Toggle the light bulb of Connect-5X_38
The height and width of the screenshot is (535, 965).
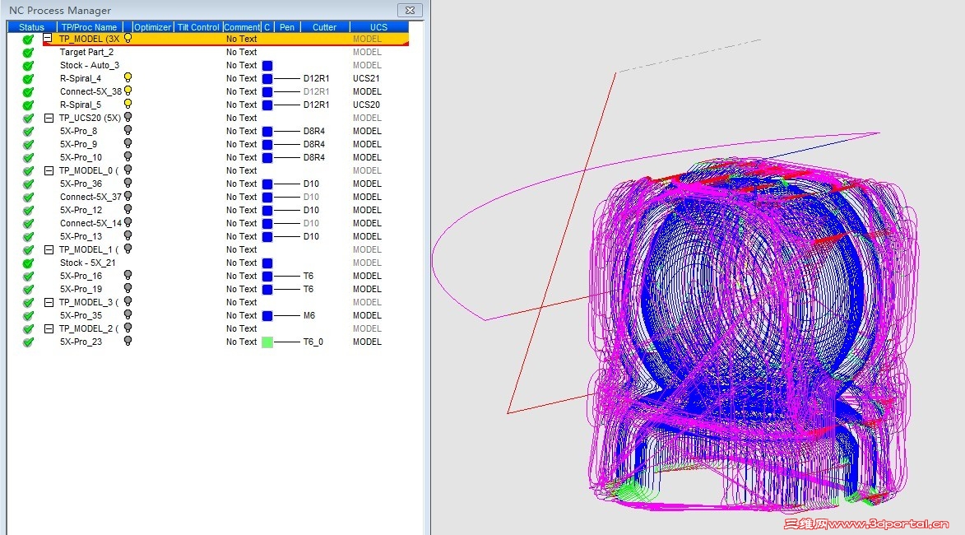pyautogui.click(x=128, y=91)
